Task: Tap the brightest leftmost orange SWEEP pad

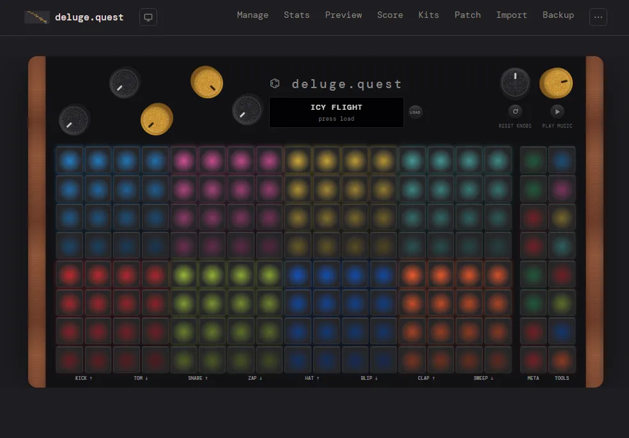Action: click(412, 275)
